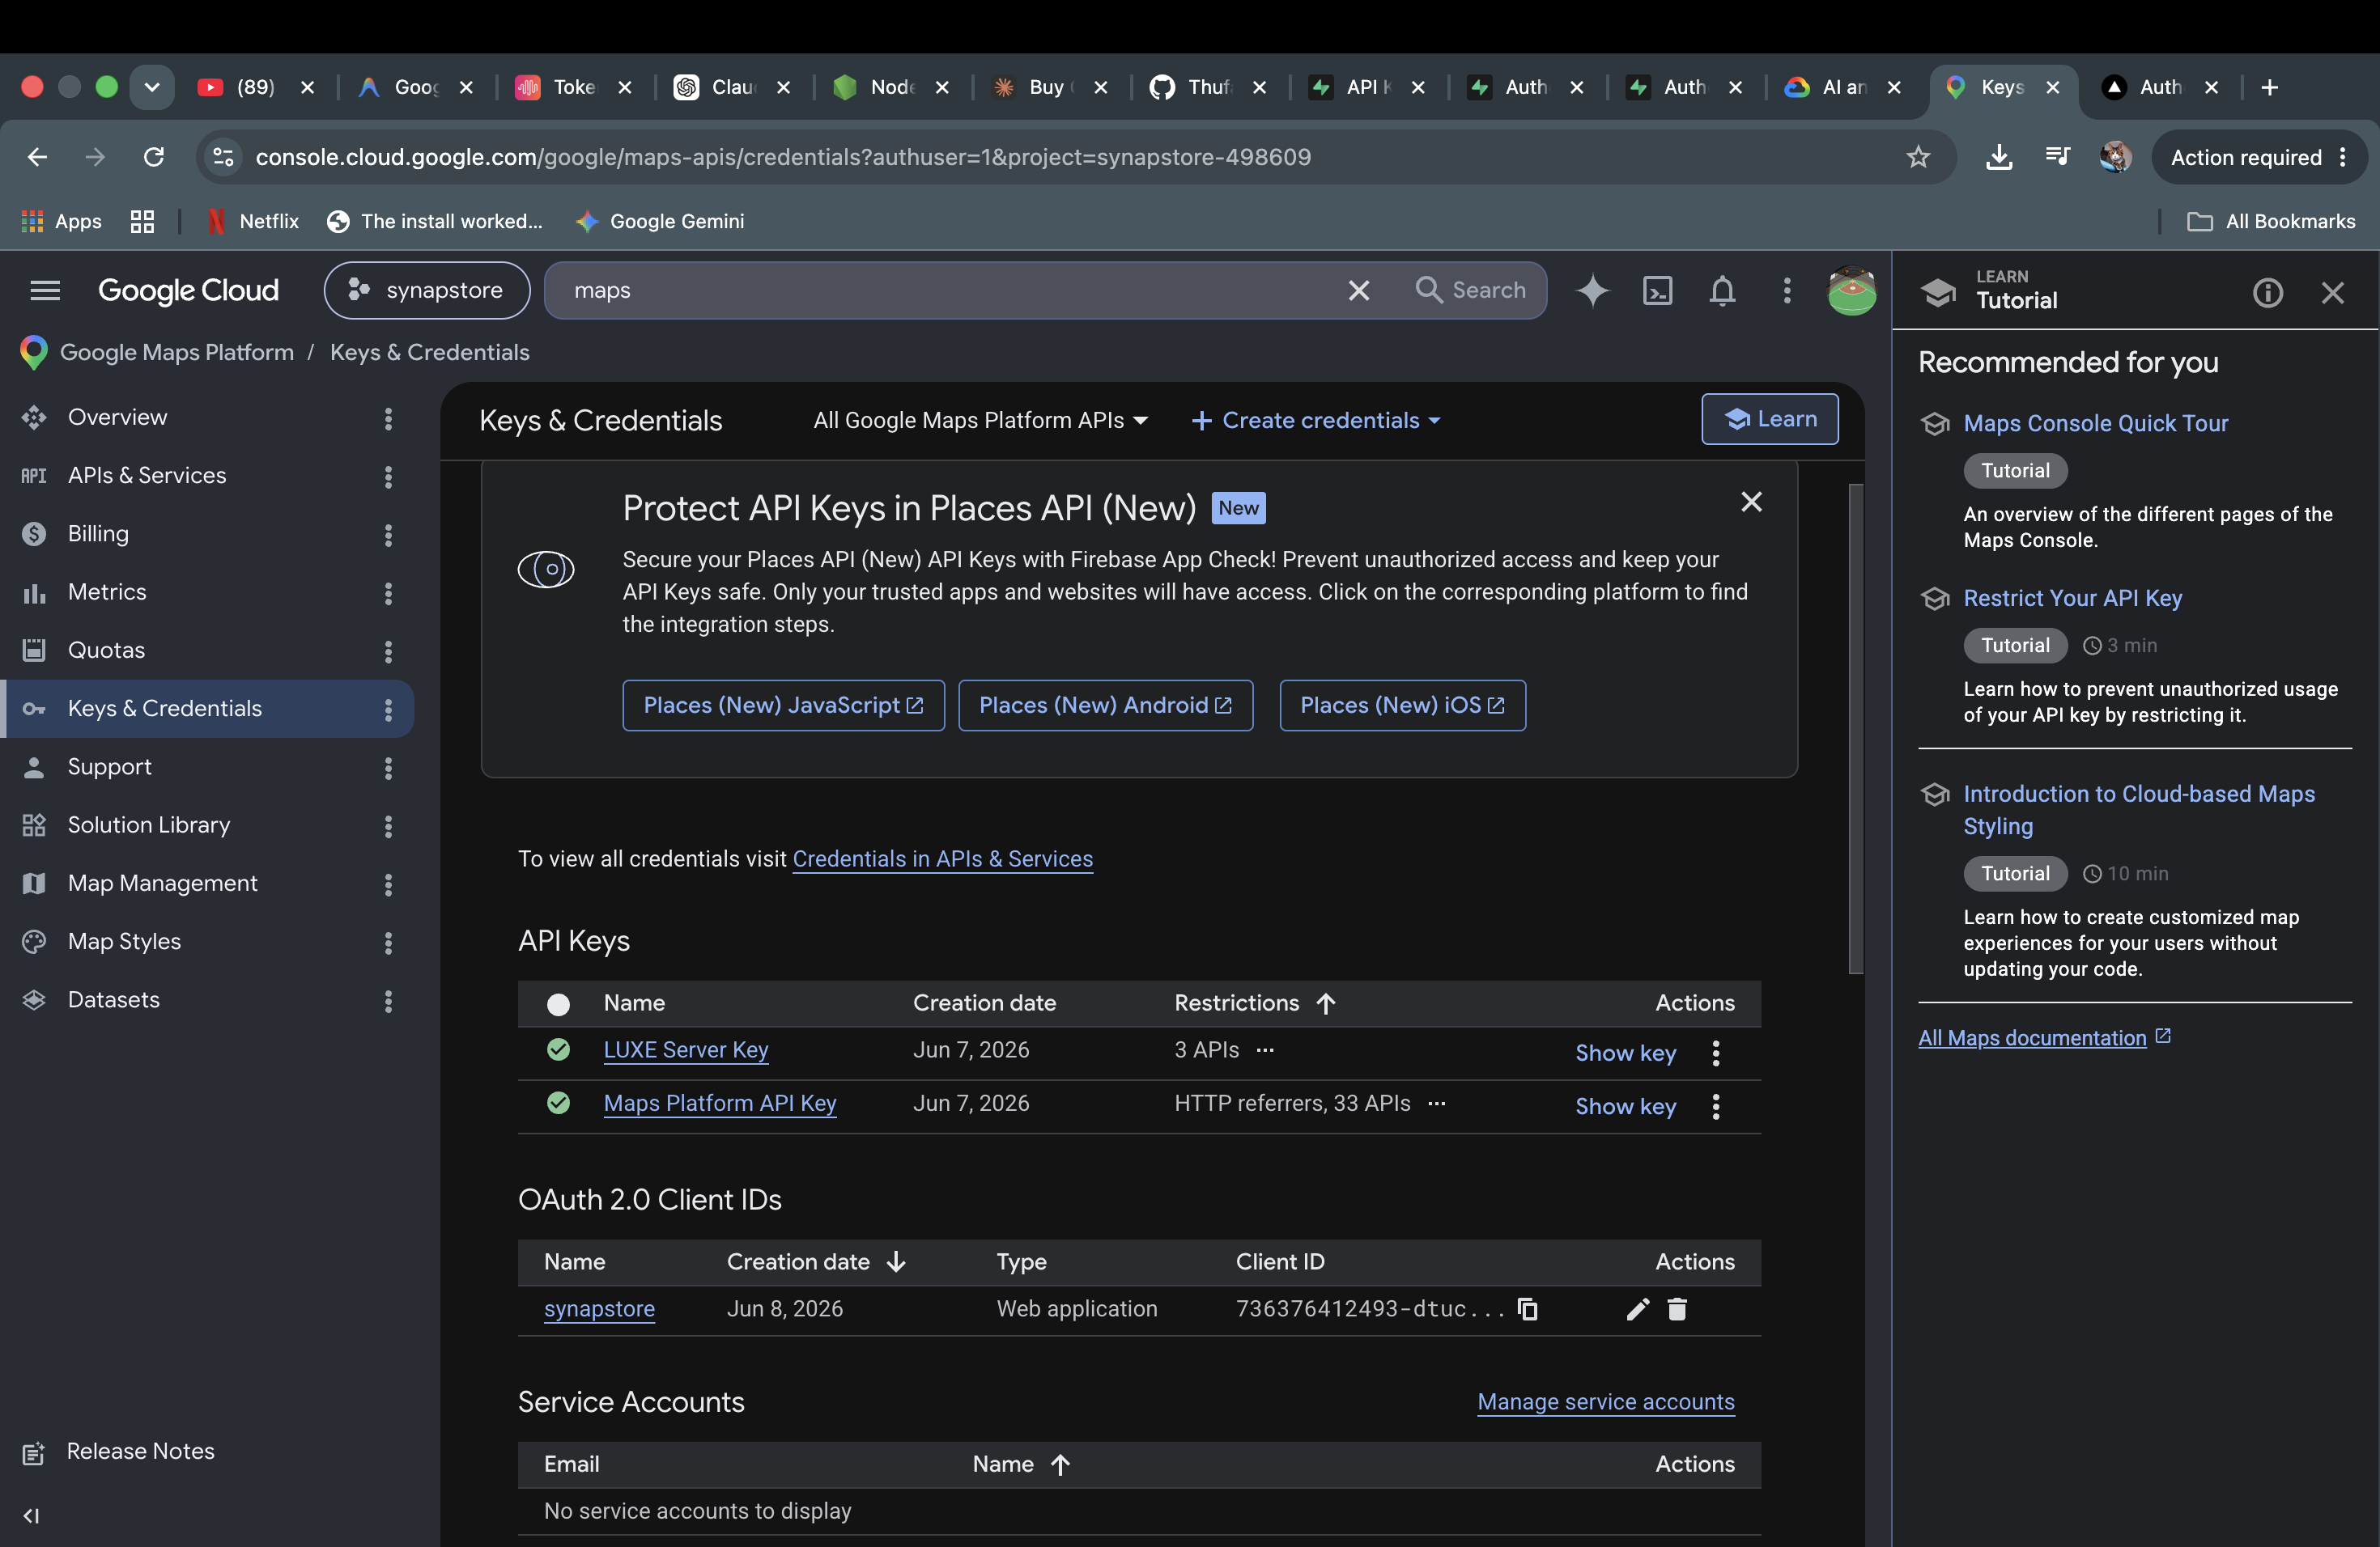Show key for Maps Platform API Key

1625,1106
